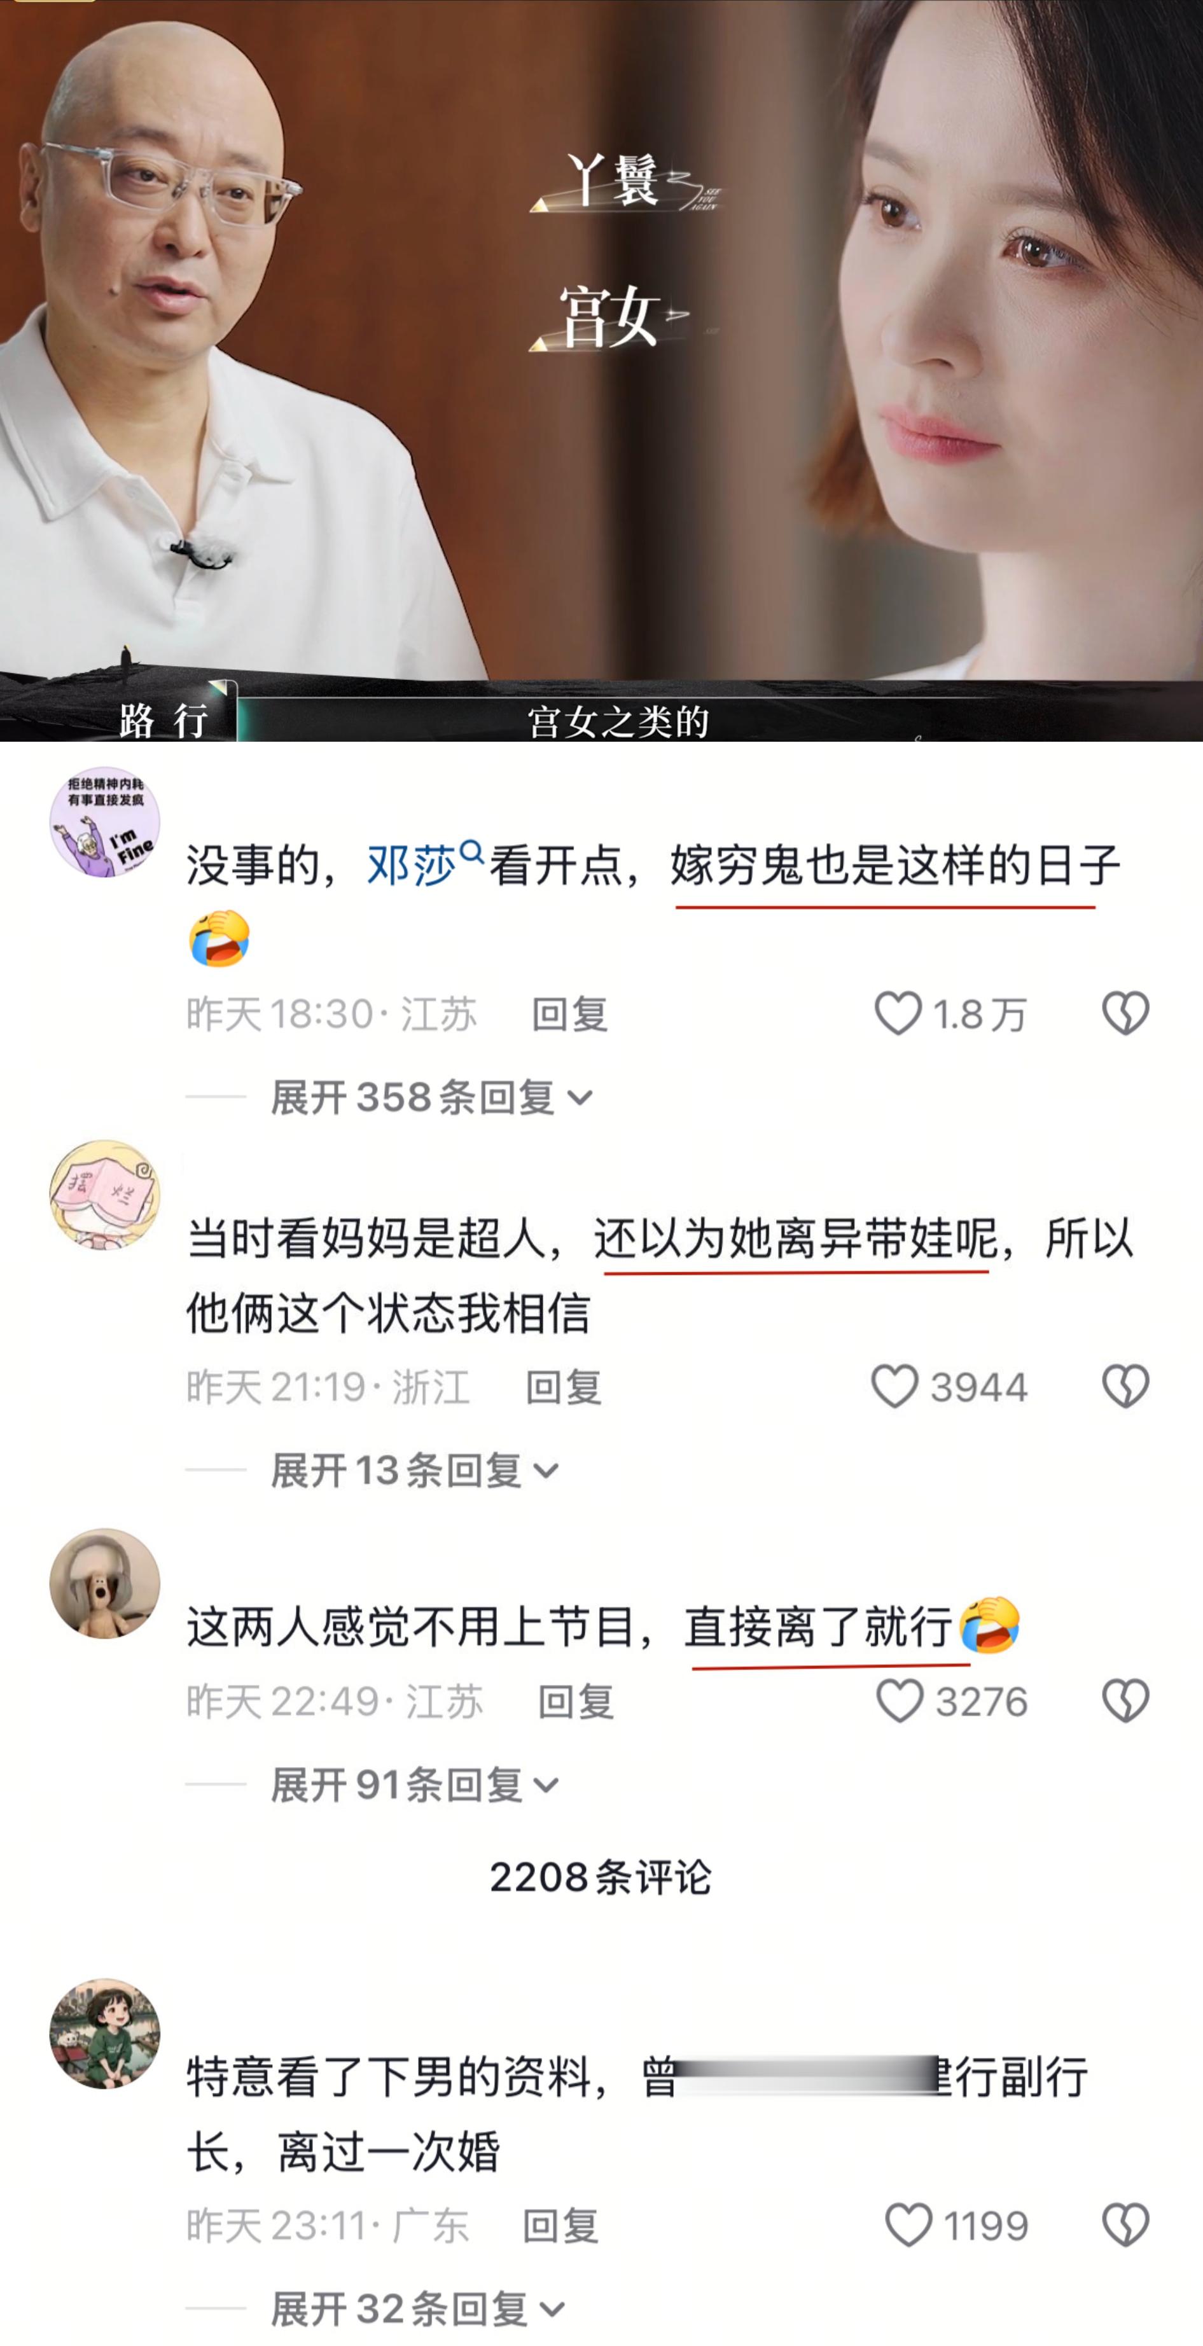The width and height of the screenshot is (1203, 2346).
Task: Dislike the 22:49 江苏 comment
Action: 1125,1700
